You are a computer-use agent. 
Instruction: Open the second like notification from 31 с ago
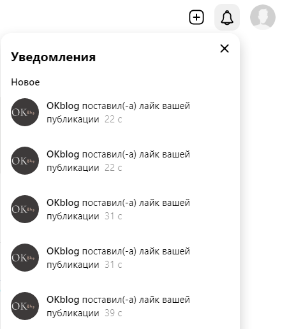tap(118, 258)
